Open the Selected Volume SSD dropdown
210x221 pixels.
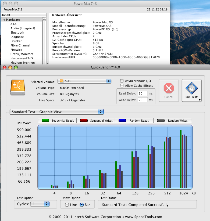point(84,81)
